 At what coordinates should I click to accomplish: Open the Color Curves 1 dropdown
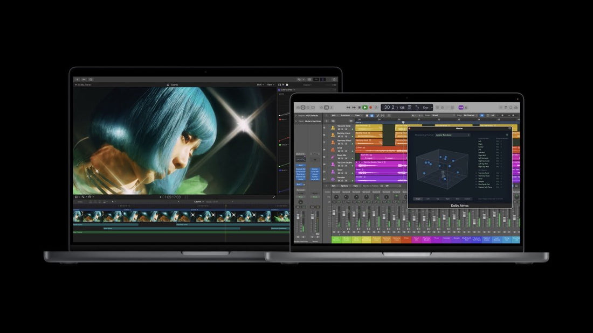pos(288,90)
